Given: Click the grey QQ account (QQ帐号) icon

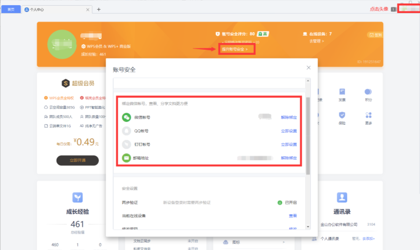Looking at the screenshot, I should coord(126,131).
